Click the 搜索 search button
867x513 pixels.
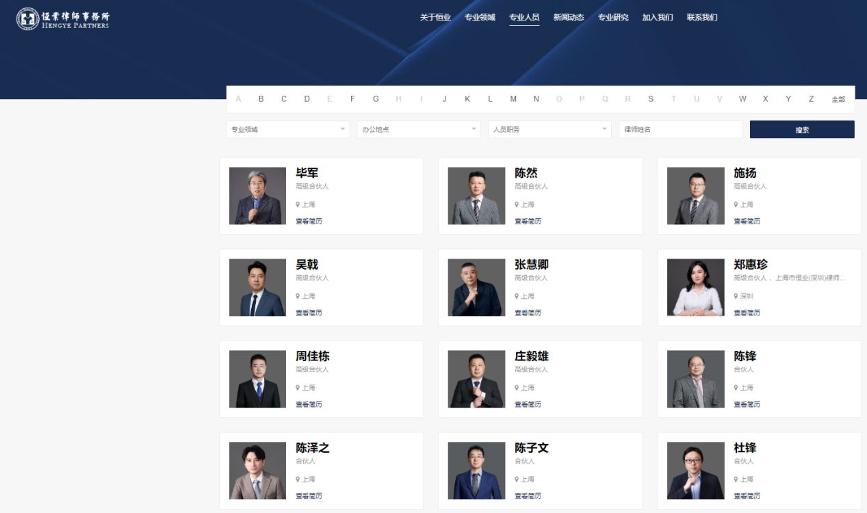pyautogui.click(x=801, y=129)
